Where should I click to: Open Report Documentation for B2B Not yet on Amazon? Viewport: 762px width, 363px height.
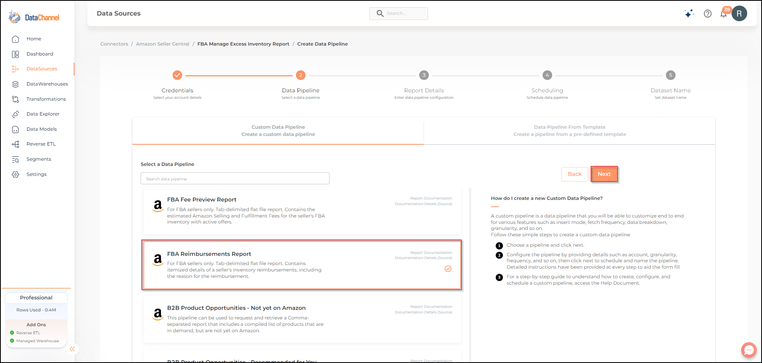(431, 307)
